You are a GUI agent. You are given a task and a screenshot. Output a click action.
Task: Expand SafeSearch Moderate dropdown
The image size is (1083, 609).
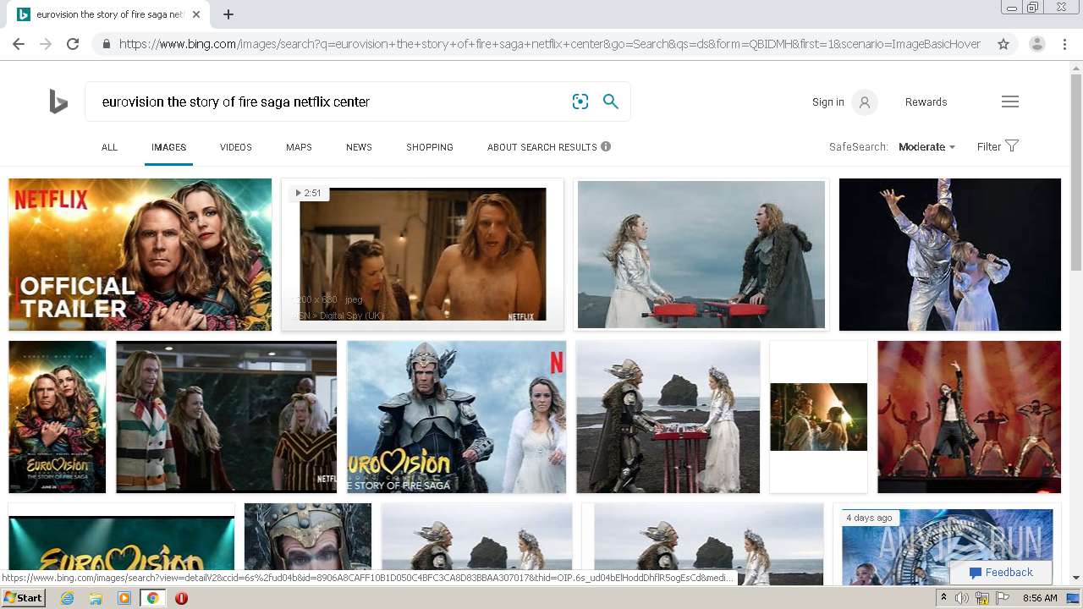coord(926,146)
